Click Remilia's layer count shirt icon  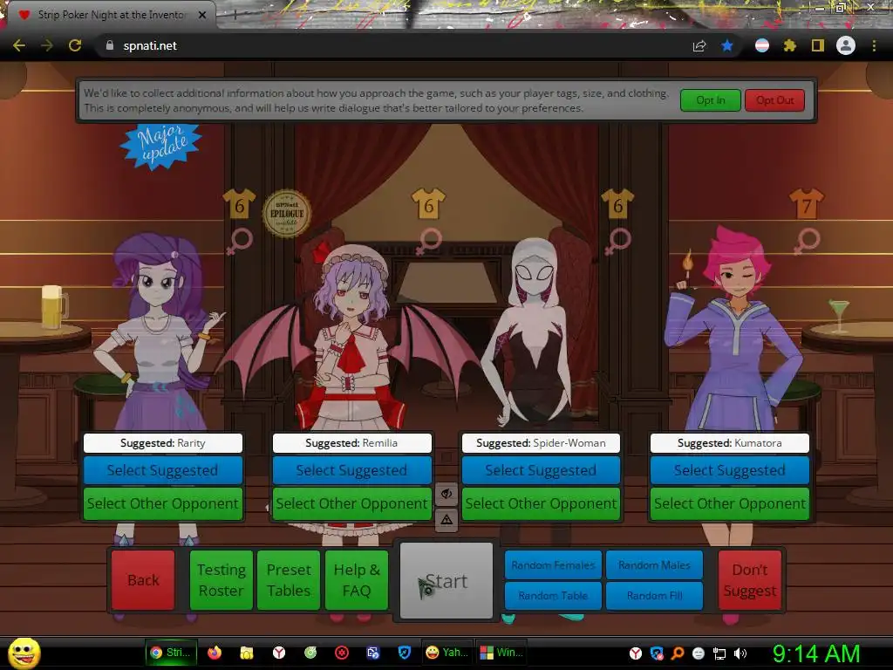coord(428,204)
